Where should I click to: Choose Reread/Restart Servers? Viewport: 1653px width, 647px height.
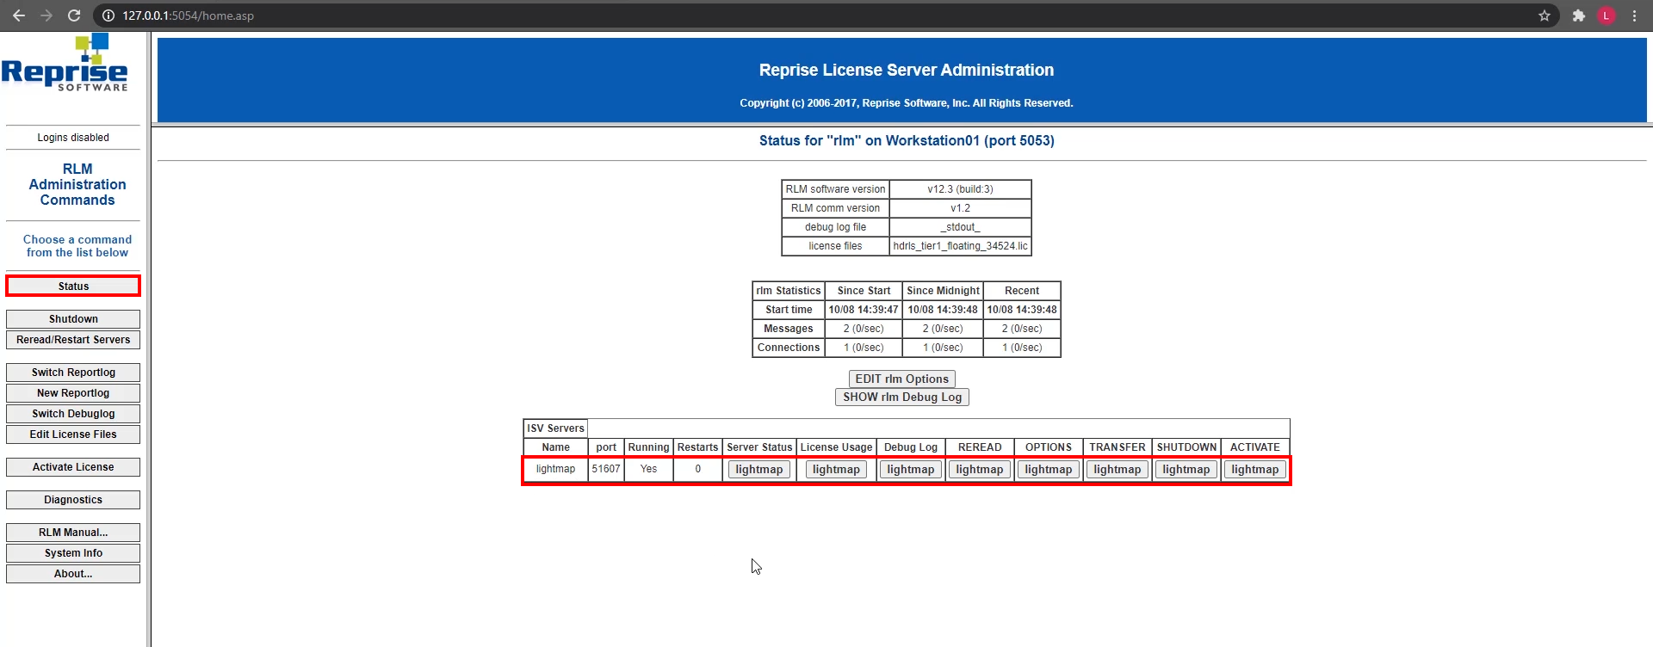[x=73, y=340]
